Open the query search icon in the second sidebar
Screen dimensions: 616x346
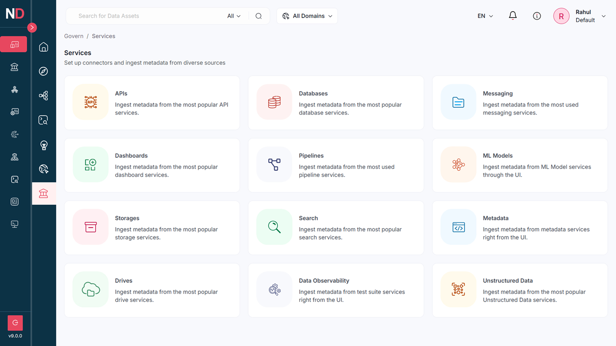[44, 120]
